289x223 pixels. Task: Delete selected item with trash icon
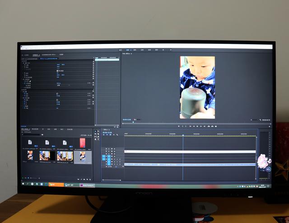click(x=90, y=180)
